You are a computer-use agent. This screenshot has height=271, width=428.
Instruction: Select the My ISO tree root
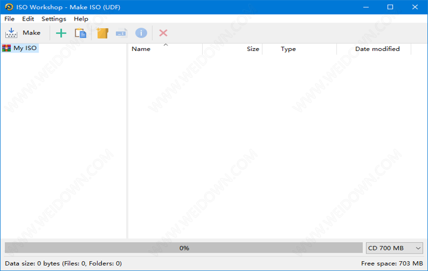[x=20, y=48]
